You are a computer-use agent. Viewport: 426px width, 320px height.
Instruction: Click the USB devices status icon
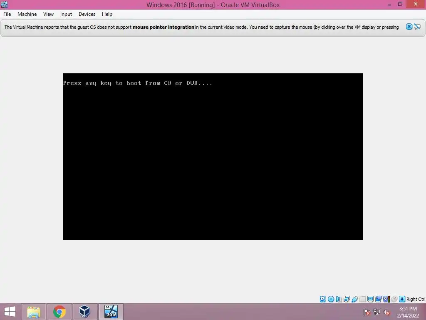(x=354, y=299)
